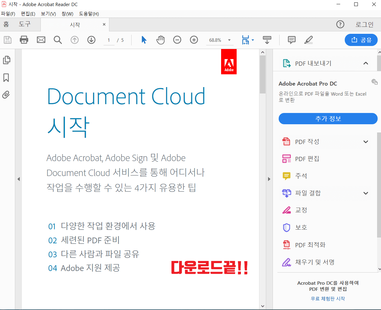Screen dimensions: 381x310
Task: Open the 창(W) menu
Action: click(x=67, y=14)
